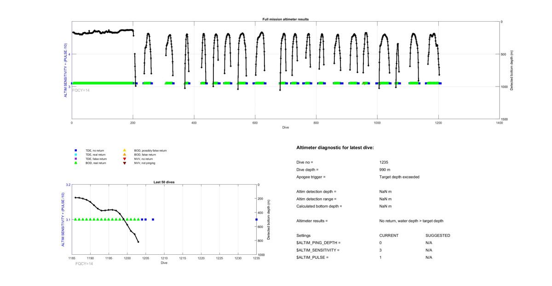
Task: Click 'ALTIM SENSITIVITY + (PULSE /10)' label of Last 50 dives plot
Action: click(63, 220)
